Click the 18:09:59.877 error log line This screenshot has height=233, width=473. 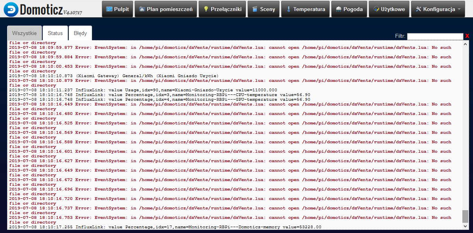click(230, 50)
